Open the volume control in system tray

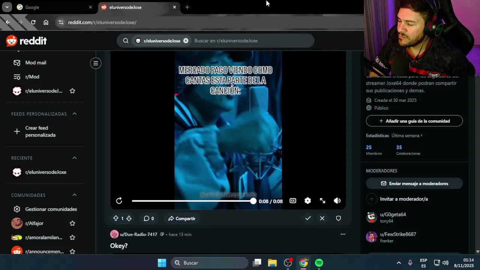(445, 263)
